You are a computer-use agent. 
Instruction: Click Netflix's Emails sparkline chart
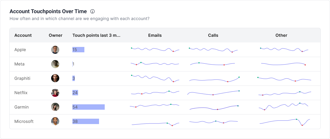155,93
